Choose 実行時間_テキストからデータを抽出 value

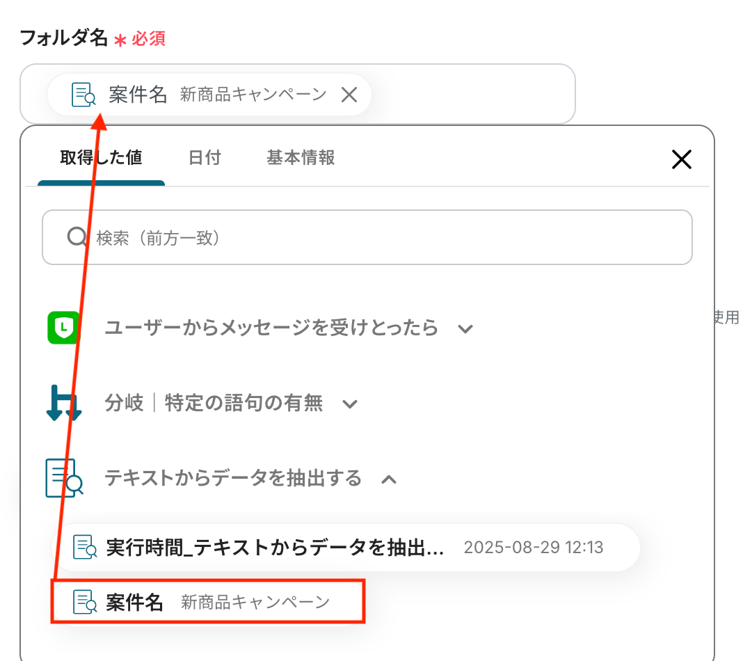click(x=346, y=548)
